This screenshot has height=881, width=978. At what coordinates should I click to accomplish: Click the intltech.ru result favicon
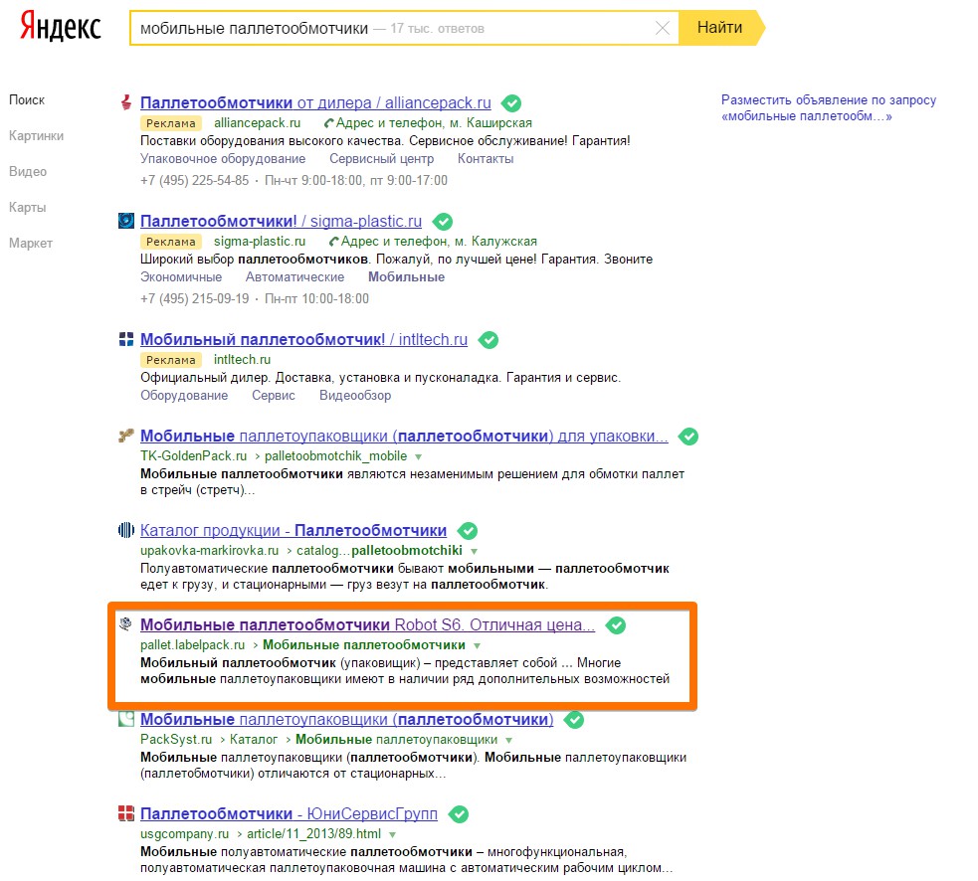click(126, 340)
